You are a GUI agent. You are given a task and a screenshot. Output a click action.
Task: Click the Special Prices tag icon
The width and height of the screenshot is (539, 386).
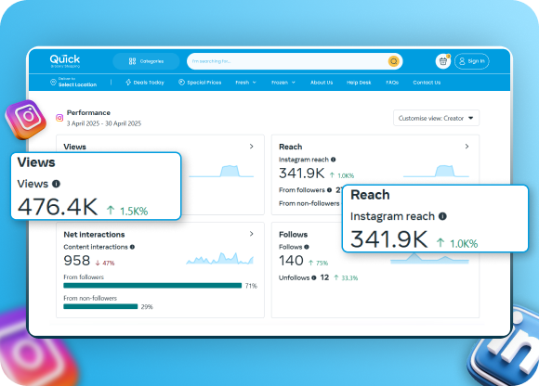click(x=181, y=83)
